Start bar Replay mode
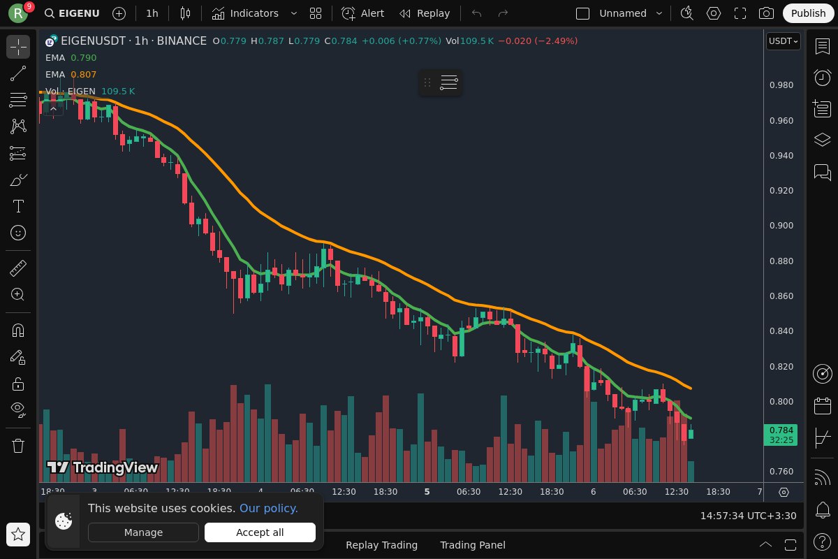Screen dimensions: 838x559 424,13
